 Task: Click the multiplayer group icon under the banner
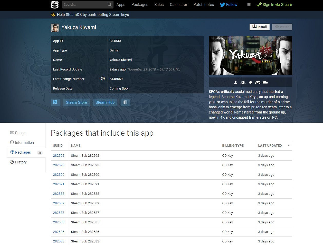coord(243,82)
